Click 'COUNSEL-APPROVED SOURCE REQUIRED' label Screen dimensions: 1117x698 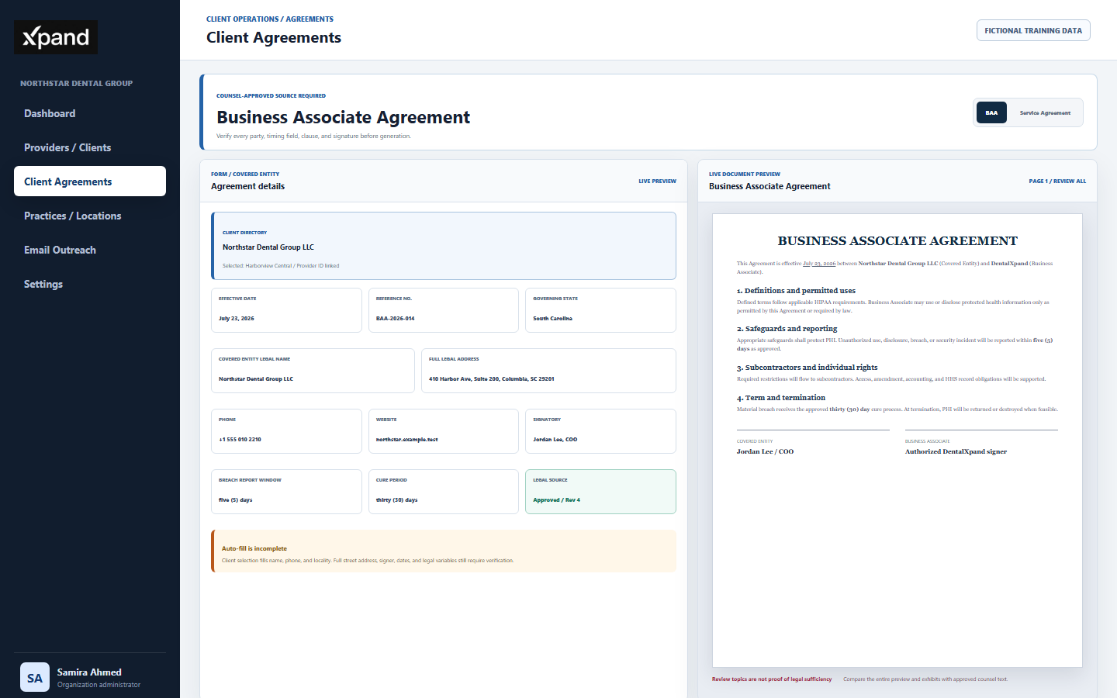[x=271, y=96]
